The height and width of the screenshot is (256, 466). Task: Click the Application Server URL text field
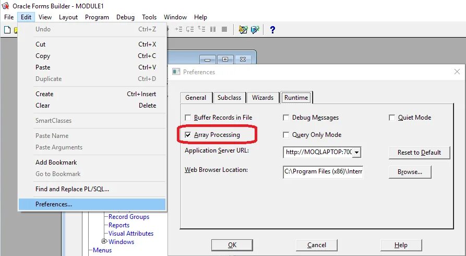[x=318, y=153]
